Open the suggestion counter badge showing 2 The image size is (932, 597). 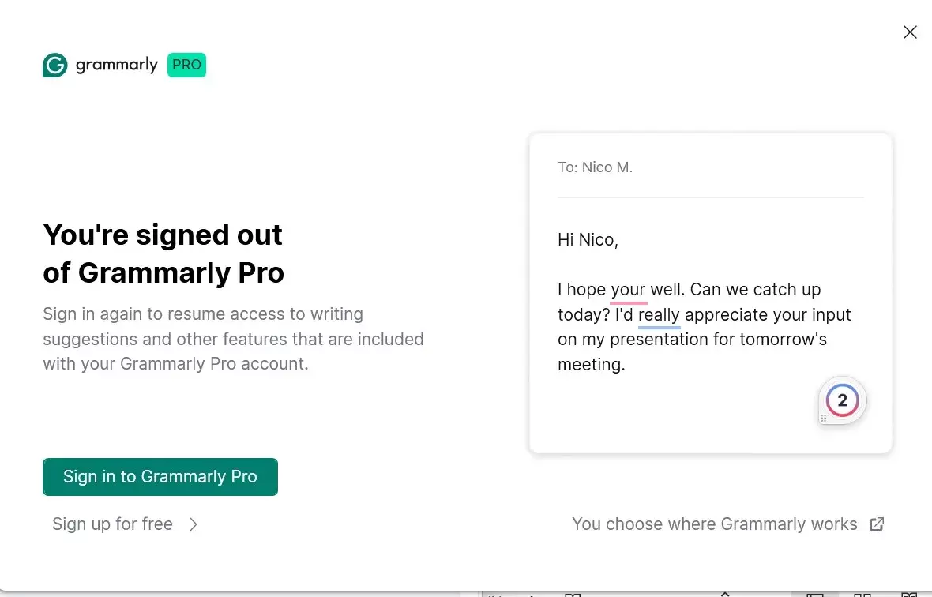coord(842,400)
